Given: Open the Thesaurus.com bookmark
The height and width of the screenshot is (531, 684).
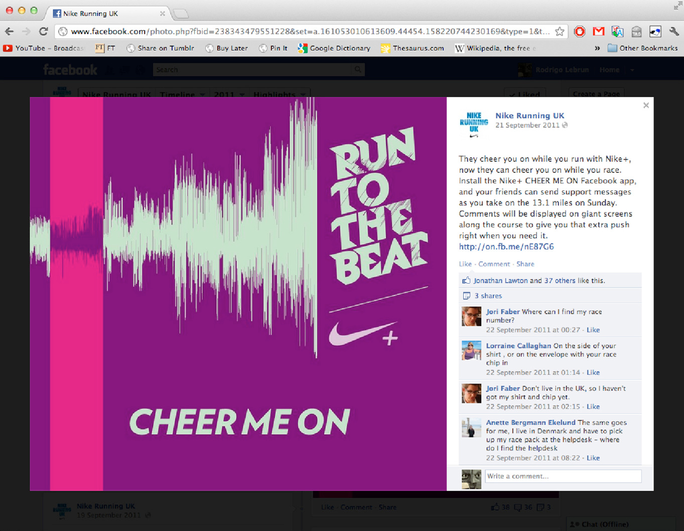Looking at the screenshot, I should click(x=413, y=48).
